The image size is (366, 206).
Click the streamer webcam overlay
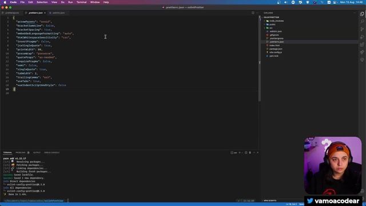[333, 165]
